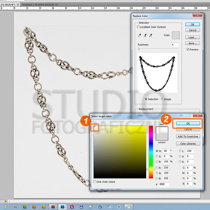Click OK in Select target color dialog

coord(188,123)
